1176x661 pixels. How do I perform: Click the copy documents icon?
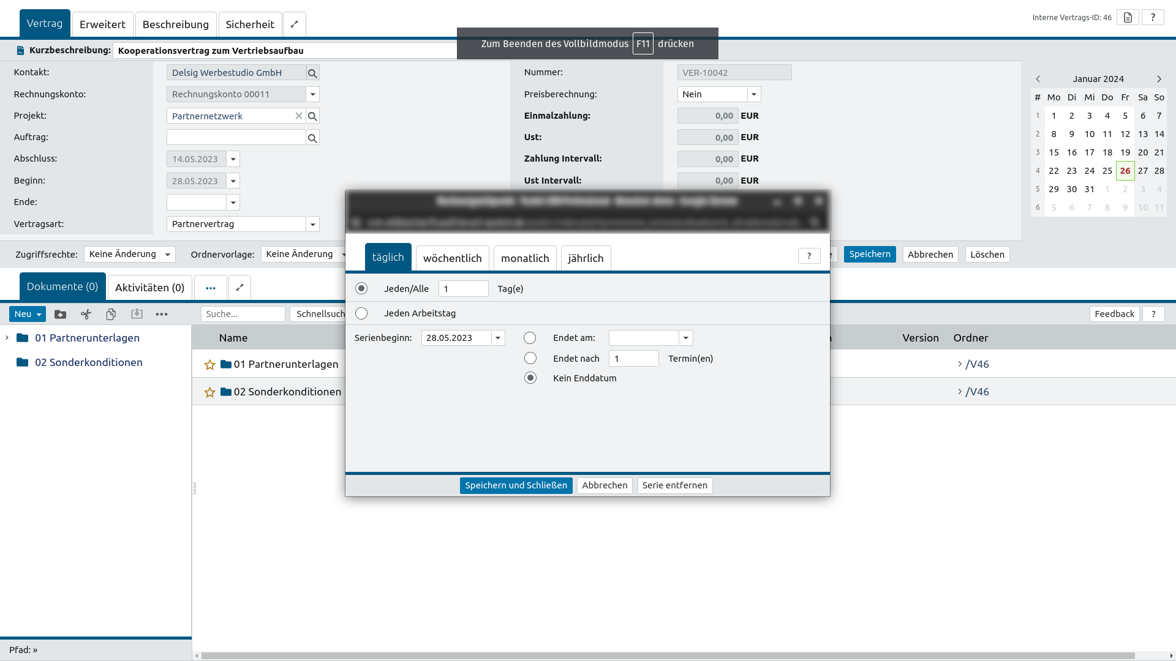click(x=111, y=314)
